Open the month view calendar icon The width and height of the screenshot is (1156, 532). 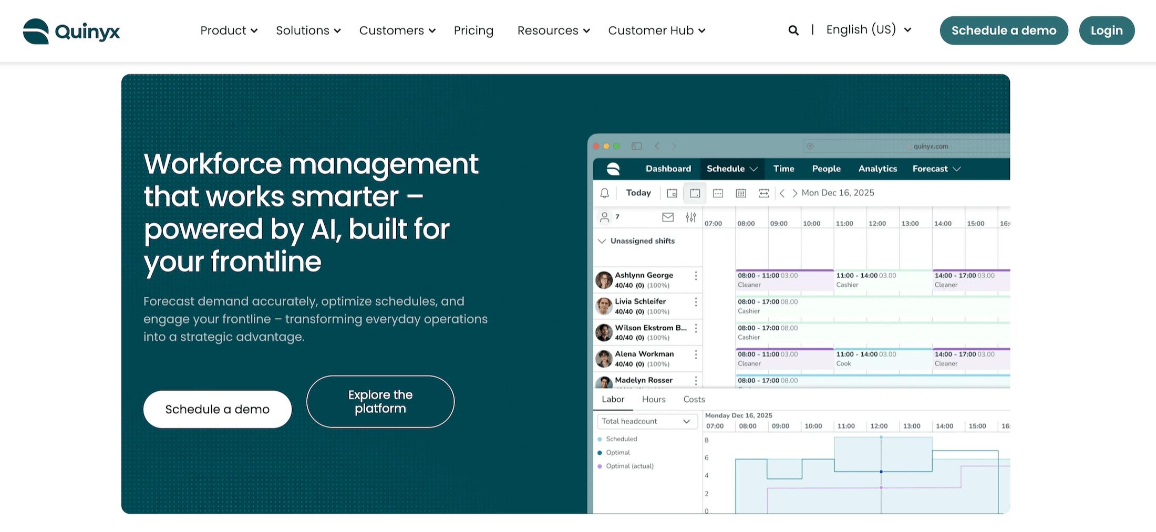[741, 193]
